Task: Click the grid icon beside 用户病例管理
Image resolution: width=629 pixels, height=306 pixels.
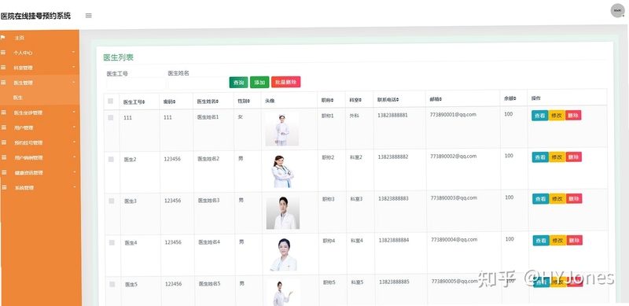Action: 4,157
